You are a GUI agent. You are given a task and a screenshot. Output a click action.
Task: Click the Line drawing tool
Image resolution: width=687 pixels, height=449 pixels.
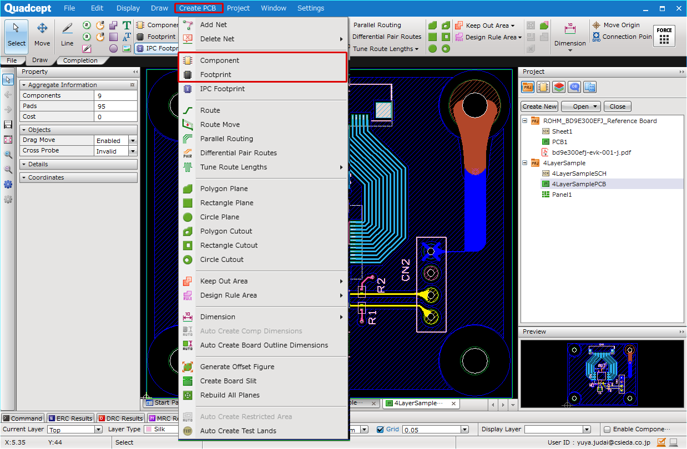point(67,34)
